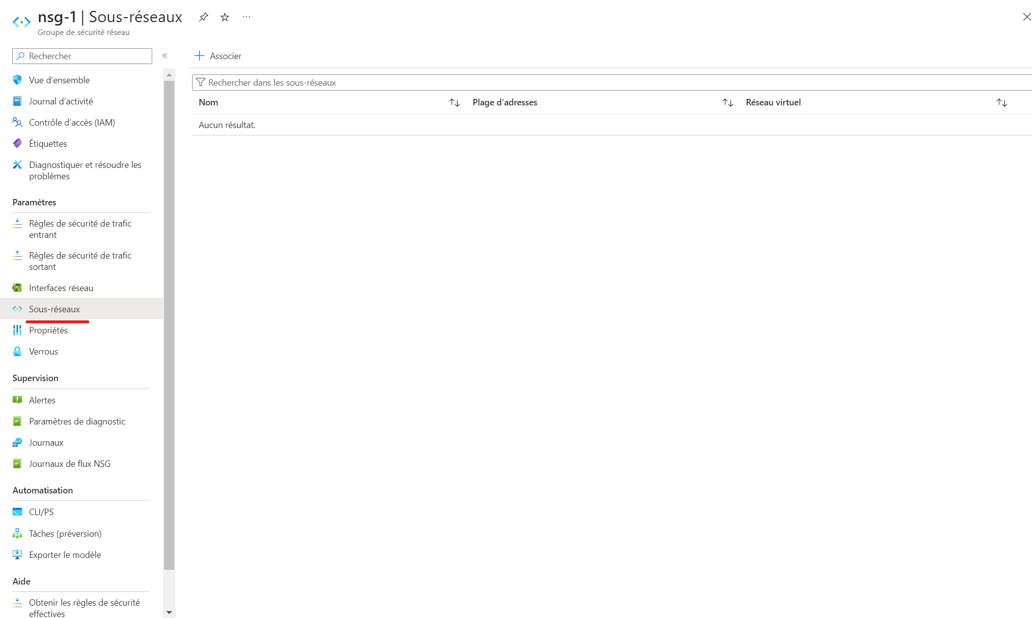The height and width of the screenshot is (618, 1032).
Task: Sort by Plage d'adresses column
Action: 728,102
